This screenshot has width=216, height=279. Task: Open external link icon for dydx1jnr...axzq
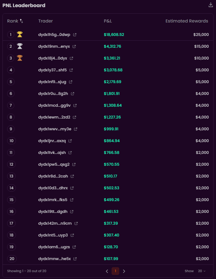tap(70, 141)
